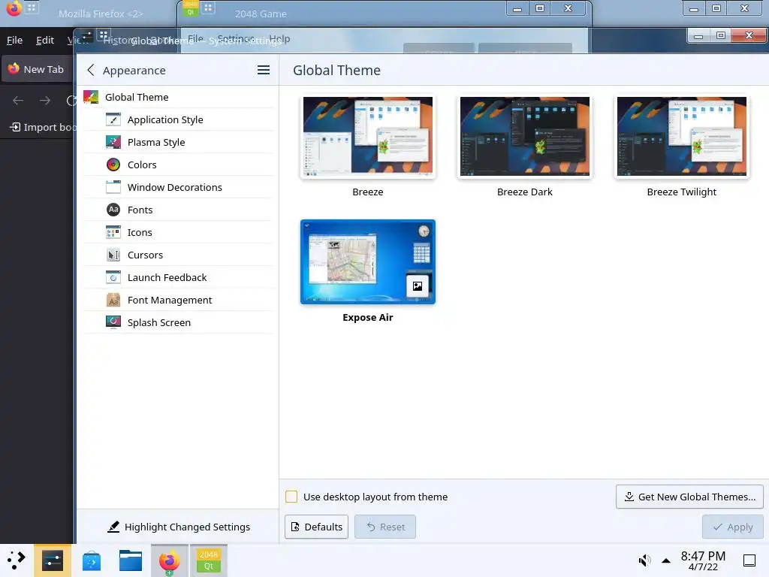Screen dimensions: 769x577
Task: Click the System Settings taskbar icon
Action: pos(53,560)
